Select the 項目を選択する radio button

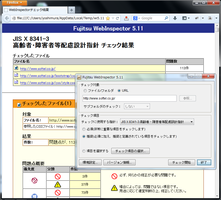click(84, 151)
